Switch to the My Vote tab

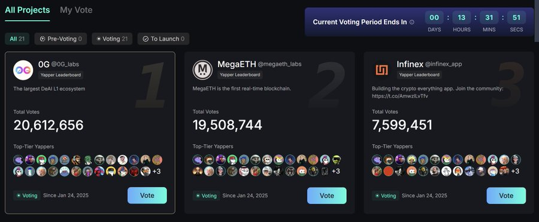click(x=76, y=10)
